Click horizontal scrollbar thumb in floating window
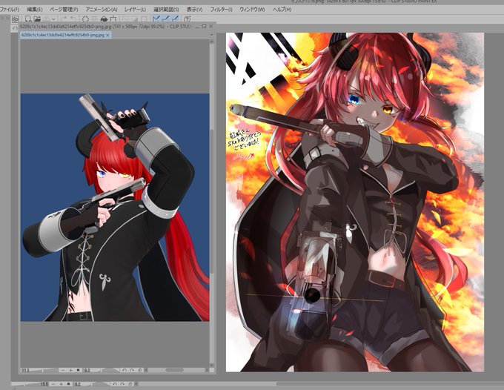The image size is (504, 390). pyautogui.click(x=174, y=371)
